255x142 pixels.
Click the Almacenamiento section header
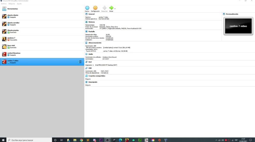pyautogui.click(x=95, y=43)
